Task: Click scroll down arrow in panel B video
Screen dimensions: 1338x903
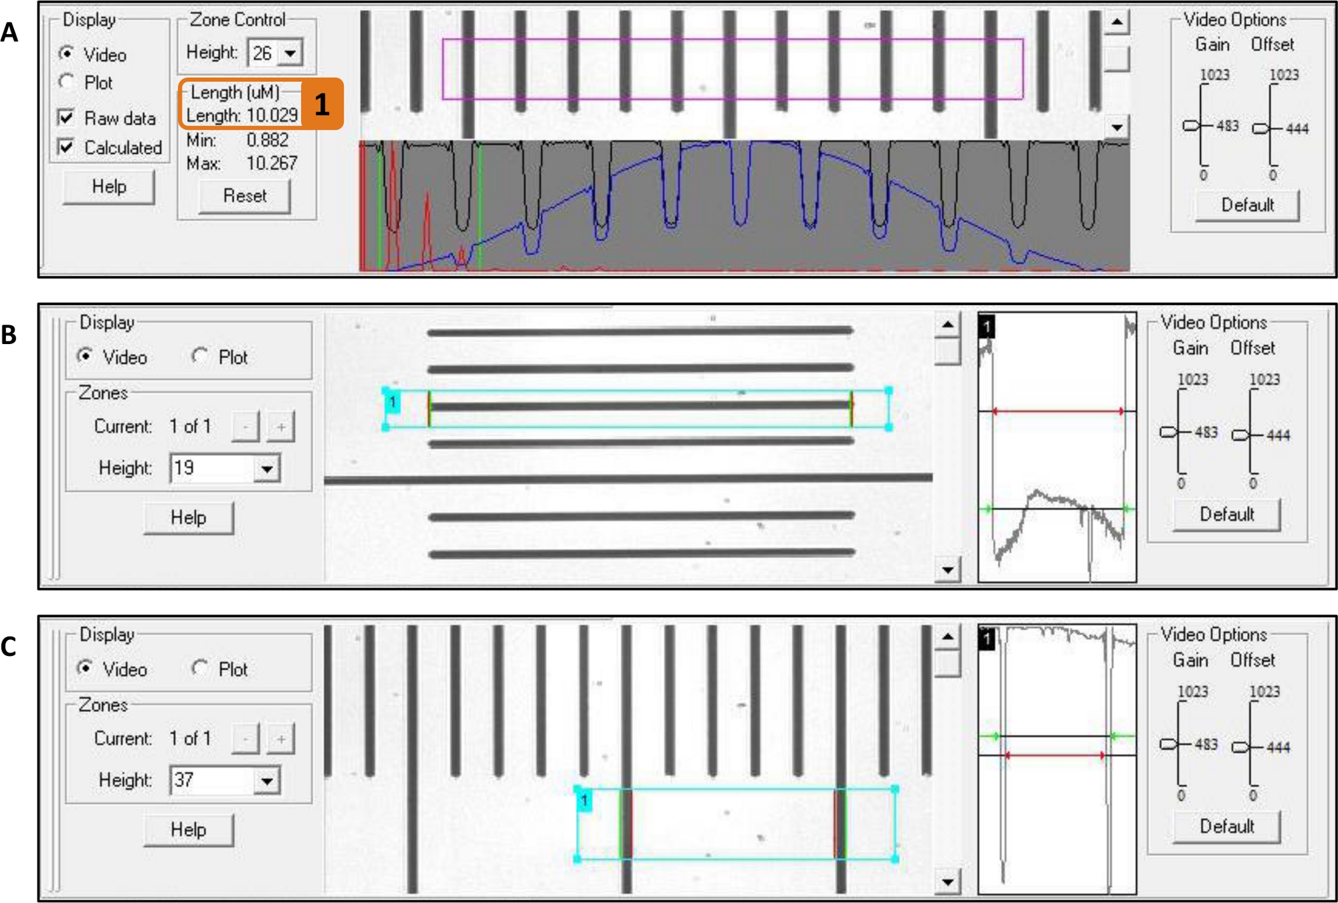Action: pos(947,570)
